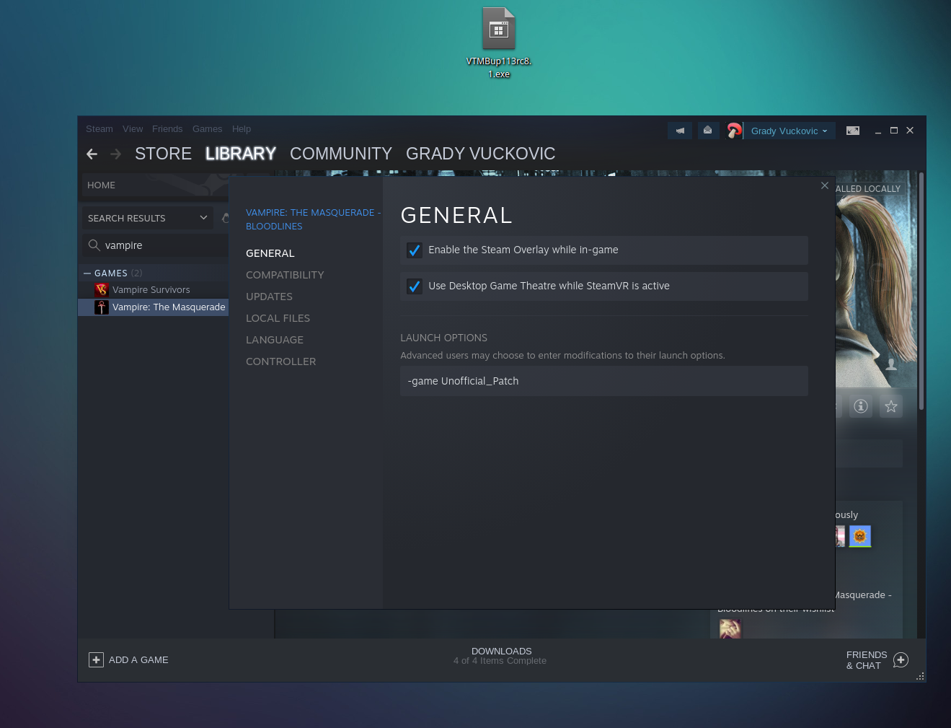The width and height of the screenshot is (951, 728).
Task: Enter Big Picture mode via the arrows icon
Action: (853, 131)
